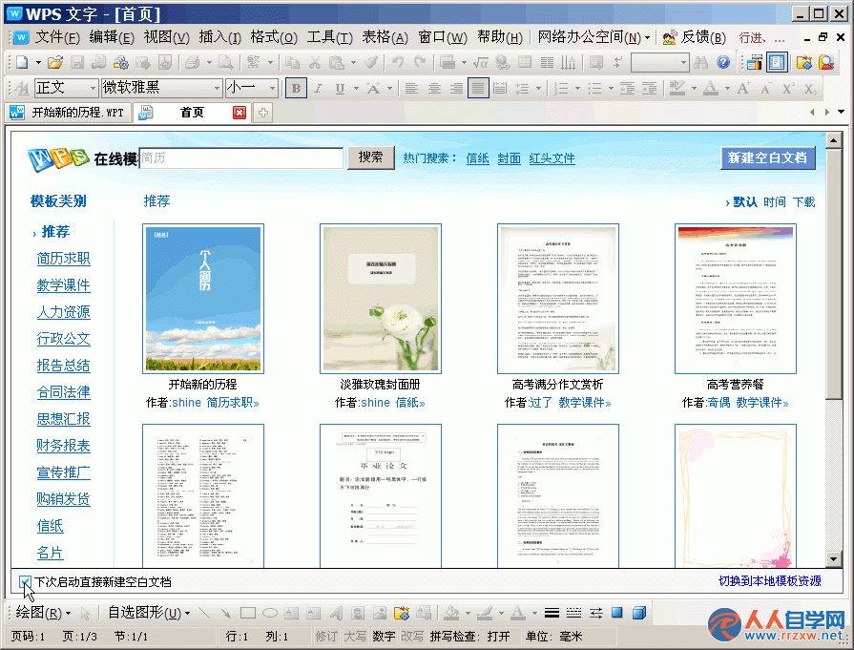Image resolution: width=854 pixels, height=650 pixels.
Task: Click the Insert Formula square-root icon
Action: (x=480, y=63)
